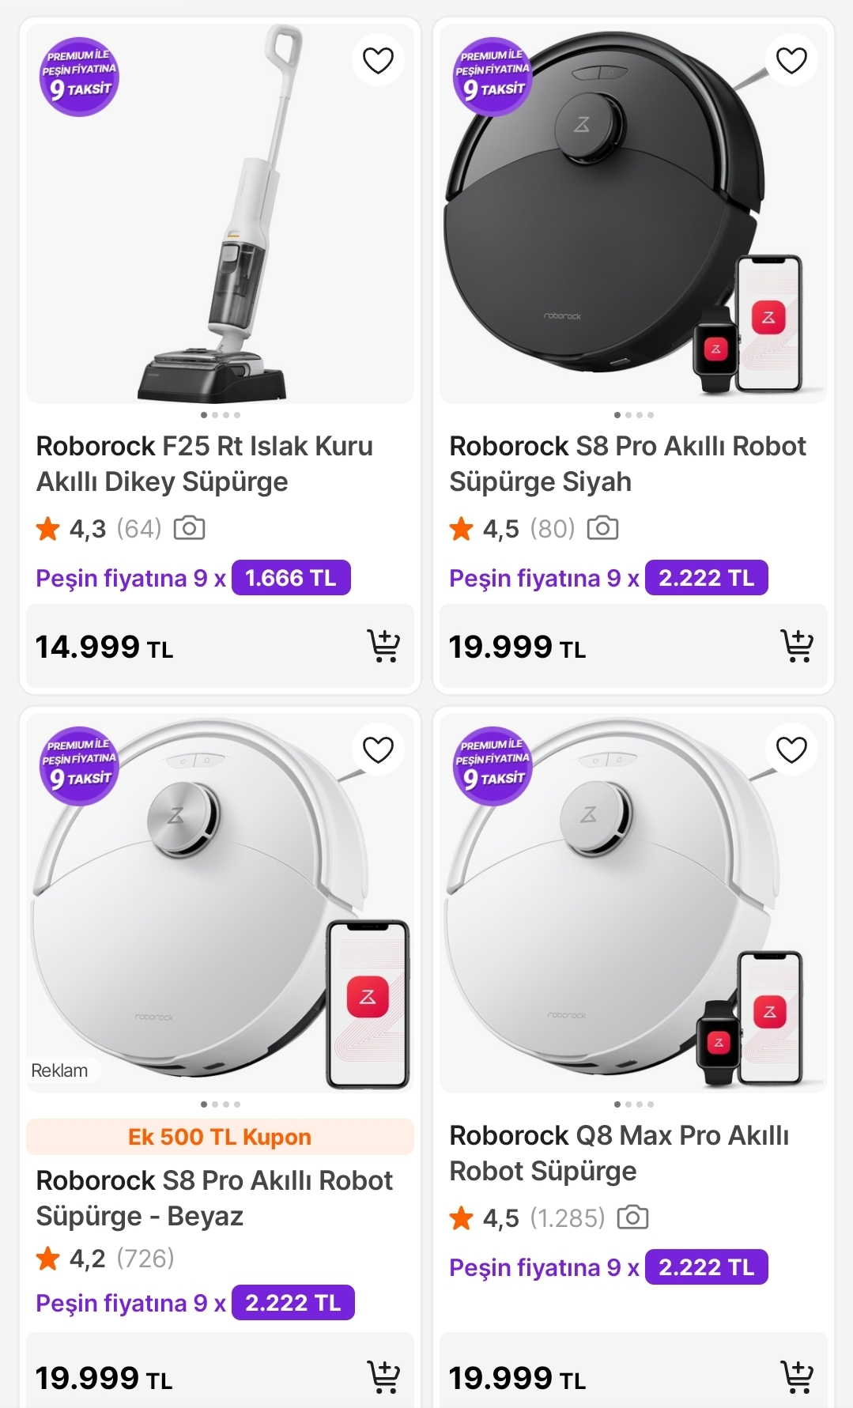Add S8 Pro Beyaz to favorites
This screenshot has width=853, height=1408.
tap(378, 749)
